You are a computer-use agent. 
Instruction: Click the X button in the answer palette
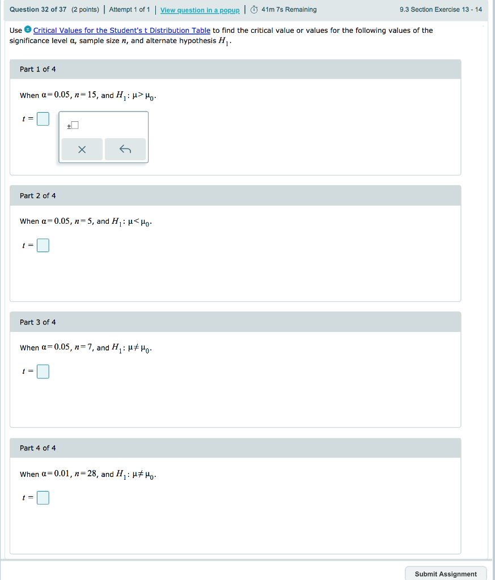(82, 149)
